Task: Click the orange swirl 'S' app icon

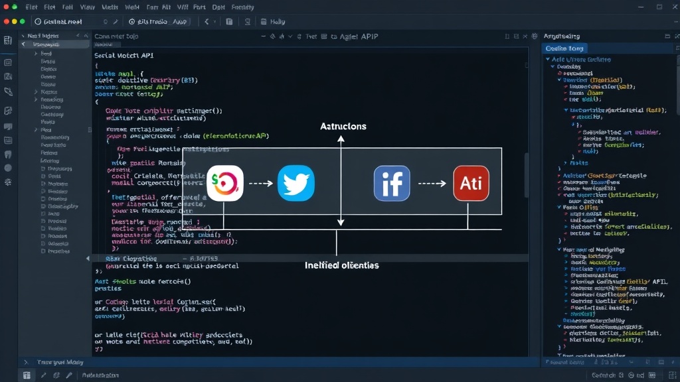Action: pos(225,183)
